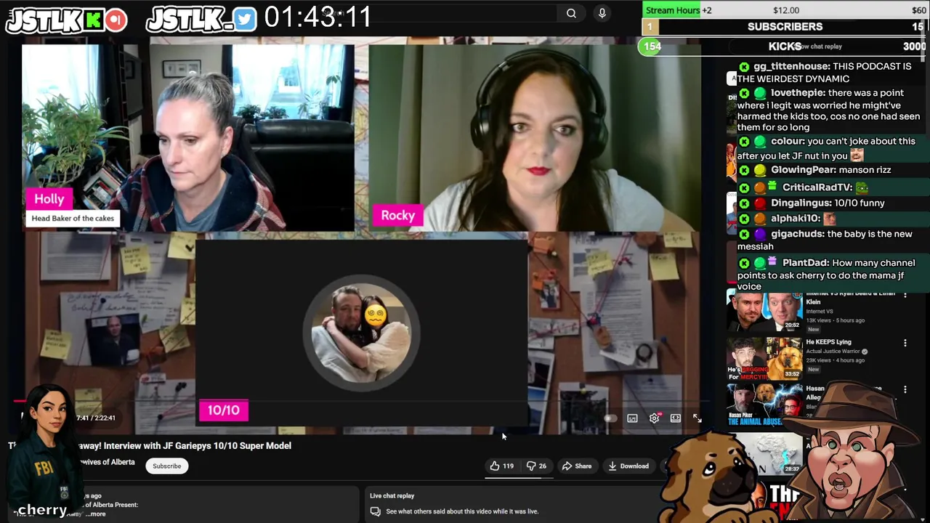
Task: Click Holly's webcam feed
Action: 188,137
